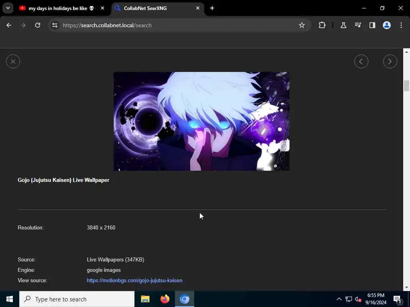Click the scrollbar up arrow
This screenshot has height=307, width=410.
click(406, 52)
